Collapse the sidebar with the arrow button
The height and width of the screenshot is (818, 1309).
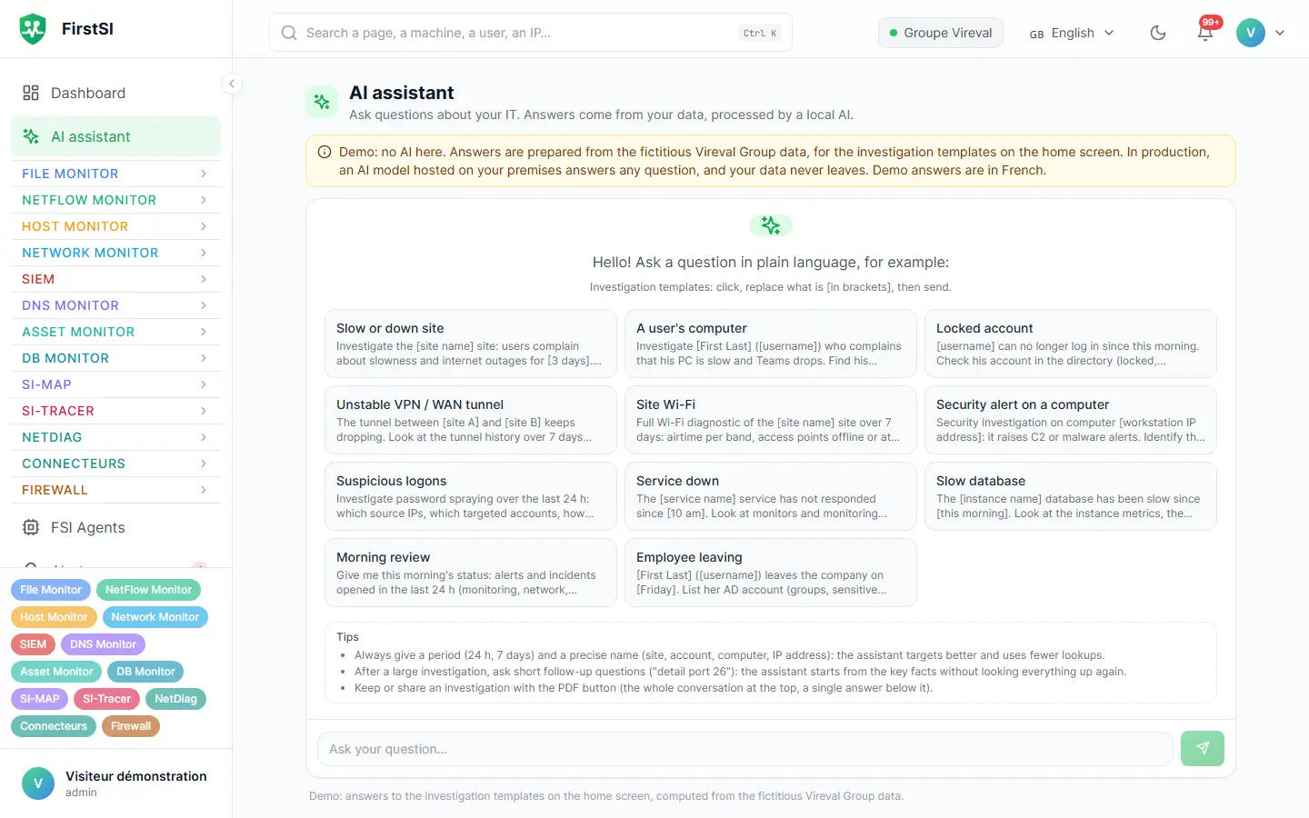point(232,84)
